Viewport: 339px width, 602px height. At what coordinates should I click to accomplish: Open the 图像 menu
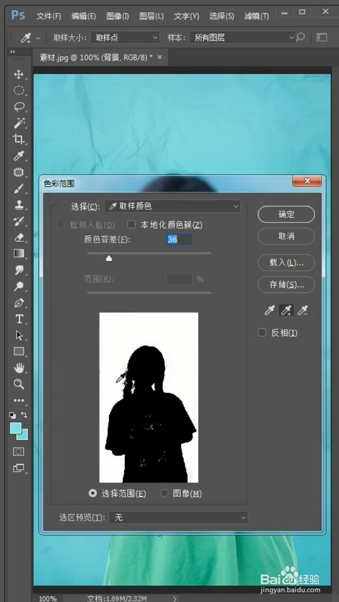coord(118,16)
